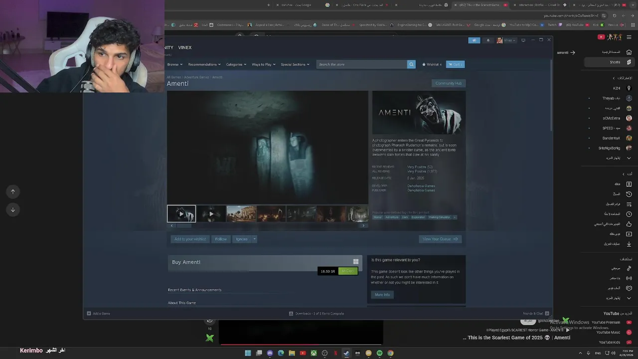Open YouTube Music explore icon
Viewport: 638px width, 359px height.
pyautogui.click(x=629, y=268)
